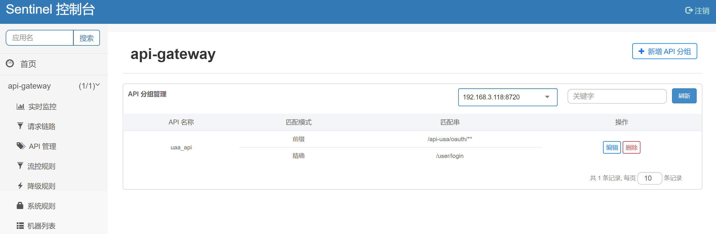The height and width of the screenshot is (234, 716).
Task: Click the Sentinel 控制台 title
Action: click(x=50, y=9)
